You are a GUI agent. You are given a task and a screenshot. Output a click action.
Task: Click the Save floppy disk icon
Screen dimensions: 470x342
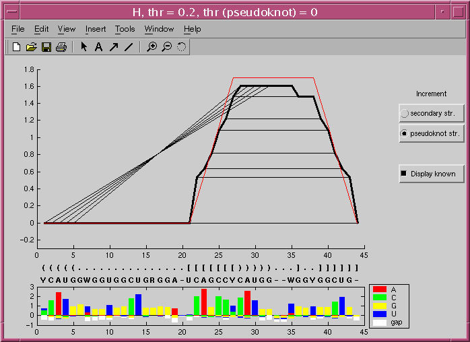[x=46, y=47]
